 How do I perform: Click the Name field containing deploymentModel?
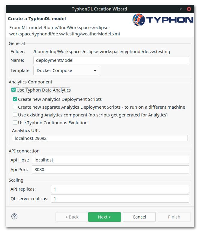coord(111,60)
